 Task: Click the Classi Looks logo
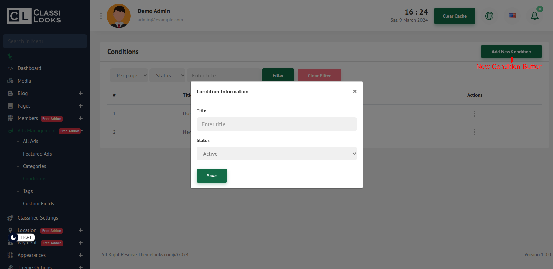pos(34,16)
